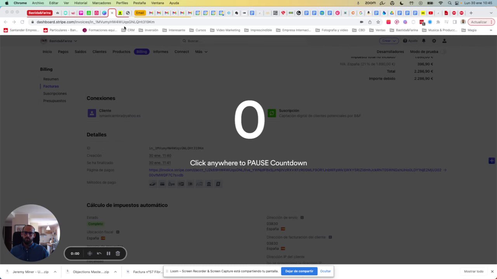Image resolution: width=497 pixels, height=279 pixels.
Task: Click the Wi-Fi status icon
Action: pos(441,3)
